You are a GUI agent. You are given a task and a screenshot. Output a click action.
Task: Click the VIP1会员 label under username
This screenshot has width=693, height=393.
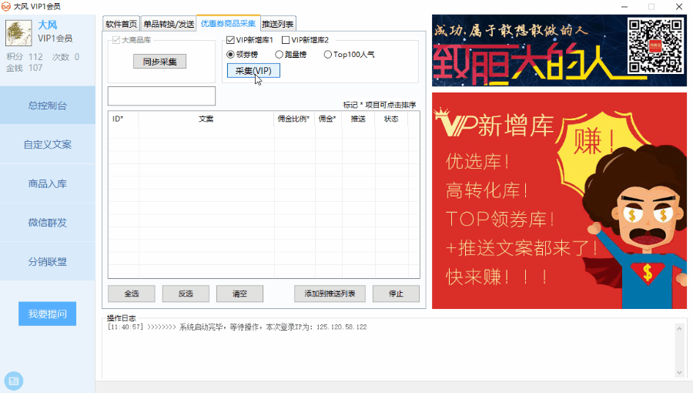coord(55,39)
